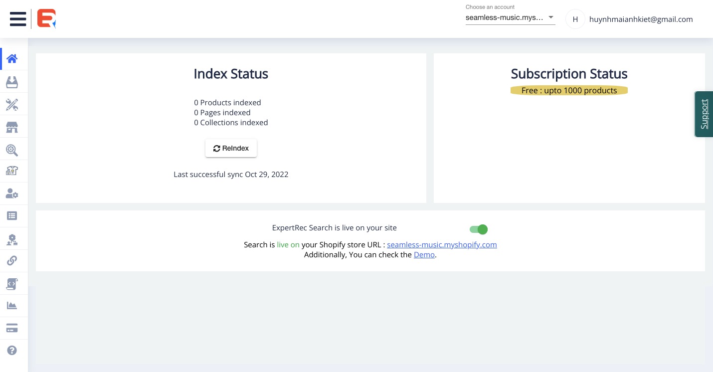This screenshot has height=372, width=713.
Task: Click the ReIndex button
Action: tap(231, 148)
